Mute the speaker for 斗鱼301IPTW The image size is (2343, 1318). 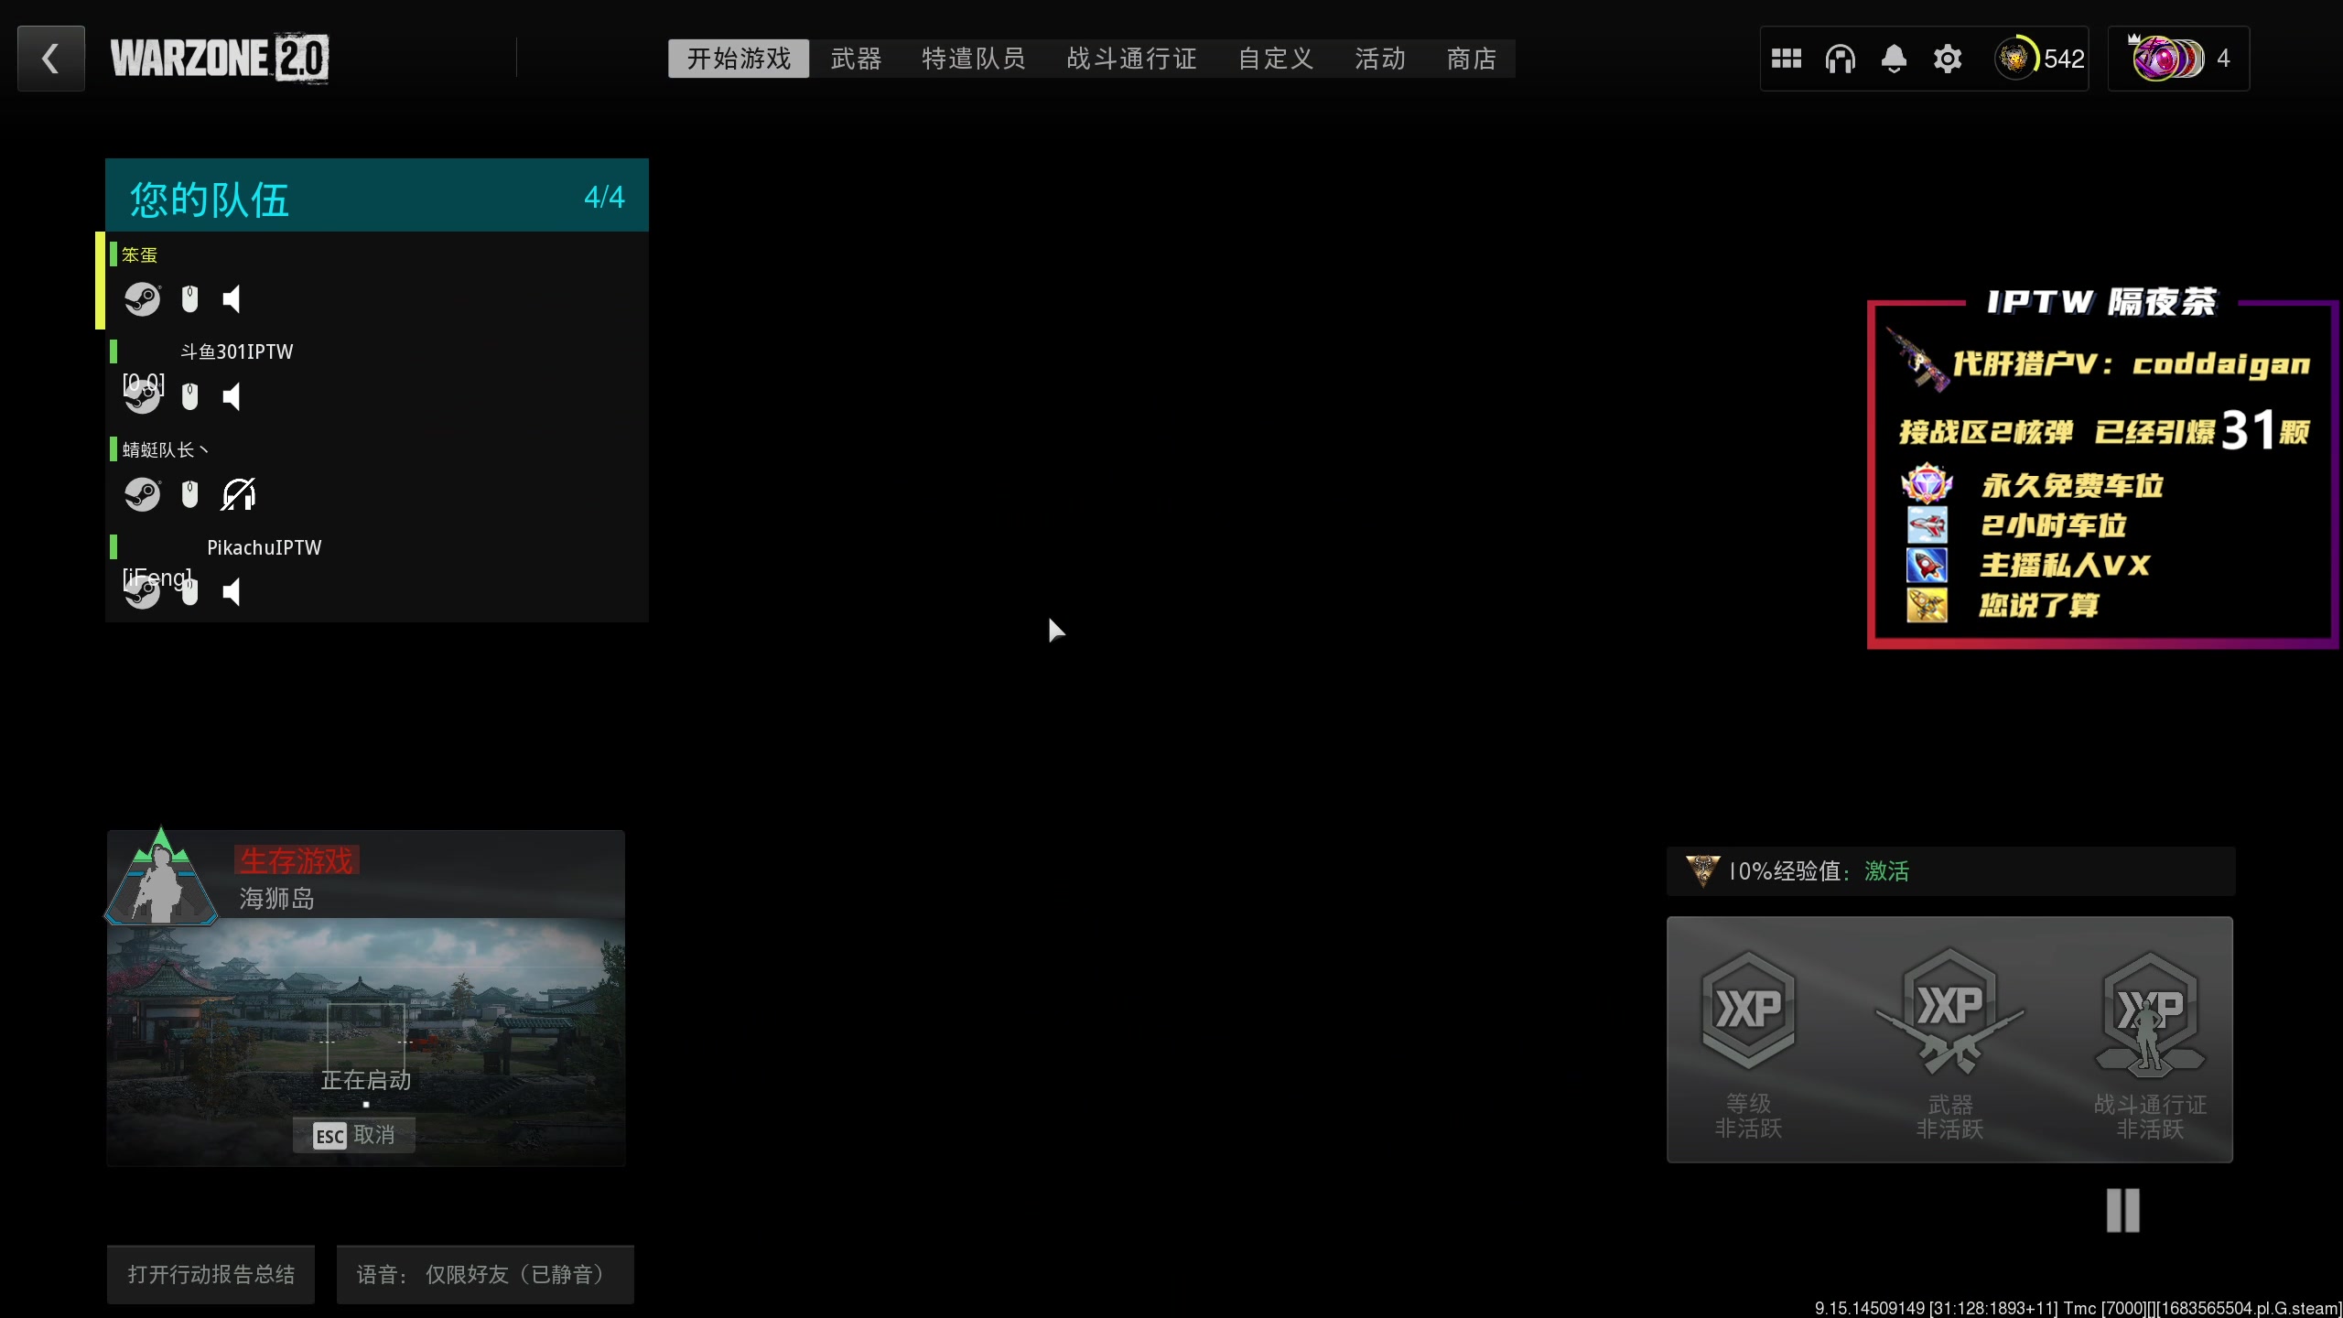(x=232, y=397)
